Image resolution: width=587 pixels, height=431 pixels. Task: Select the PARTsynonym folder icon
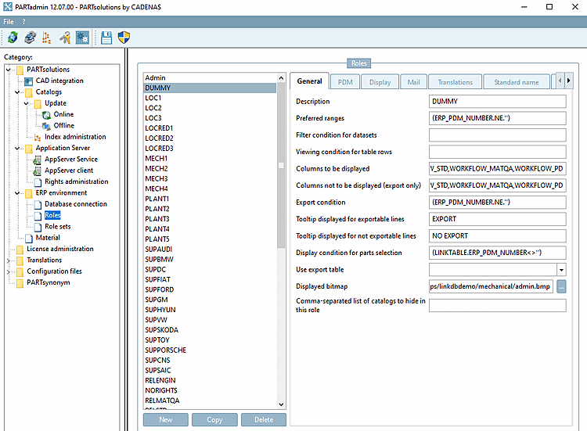[x=20, y=283]
